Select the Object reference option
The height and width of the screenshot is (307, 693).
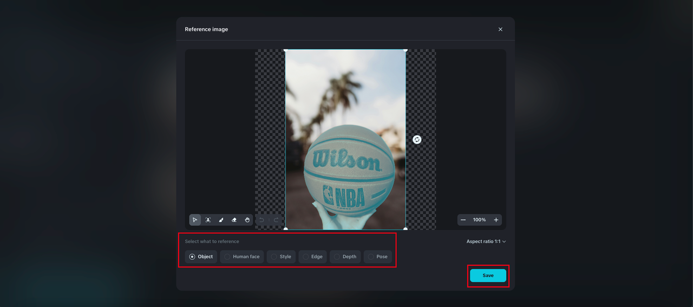click(x=201, y=257)
